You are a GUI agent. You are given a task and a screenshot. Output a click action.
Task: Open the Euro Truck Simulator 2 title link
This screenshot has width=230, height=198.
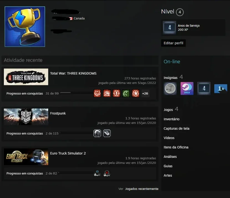(68, 153)
